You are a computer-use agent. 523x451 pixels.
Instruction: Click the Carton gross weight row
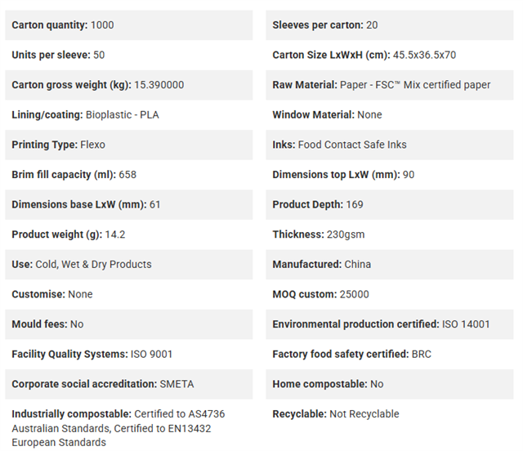coord(129,85)
